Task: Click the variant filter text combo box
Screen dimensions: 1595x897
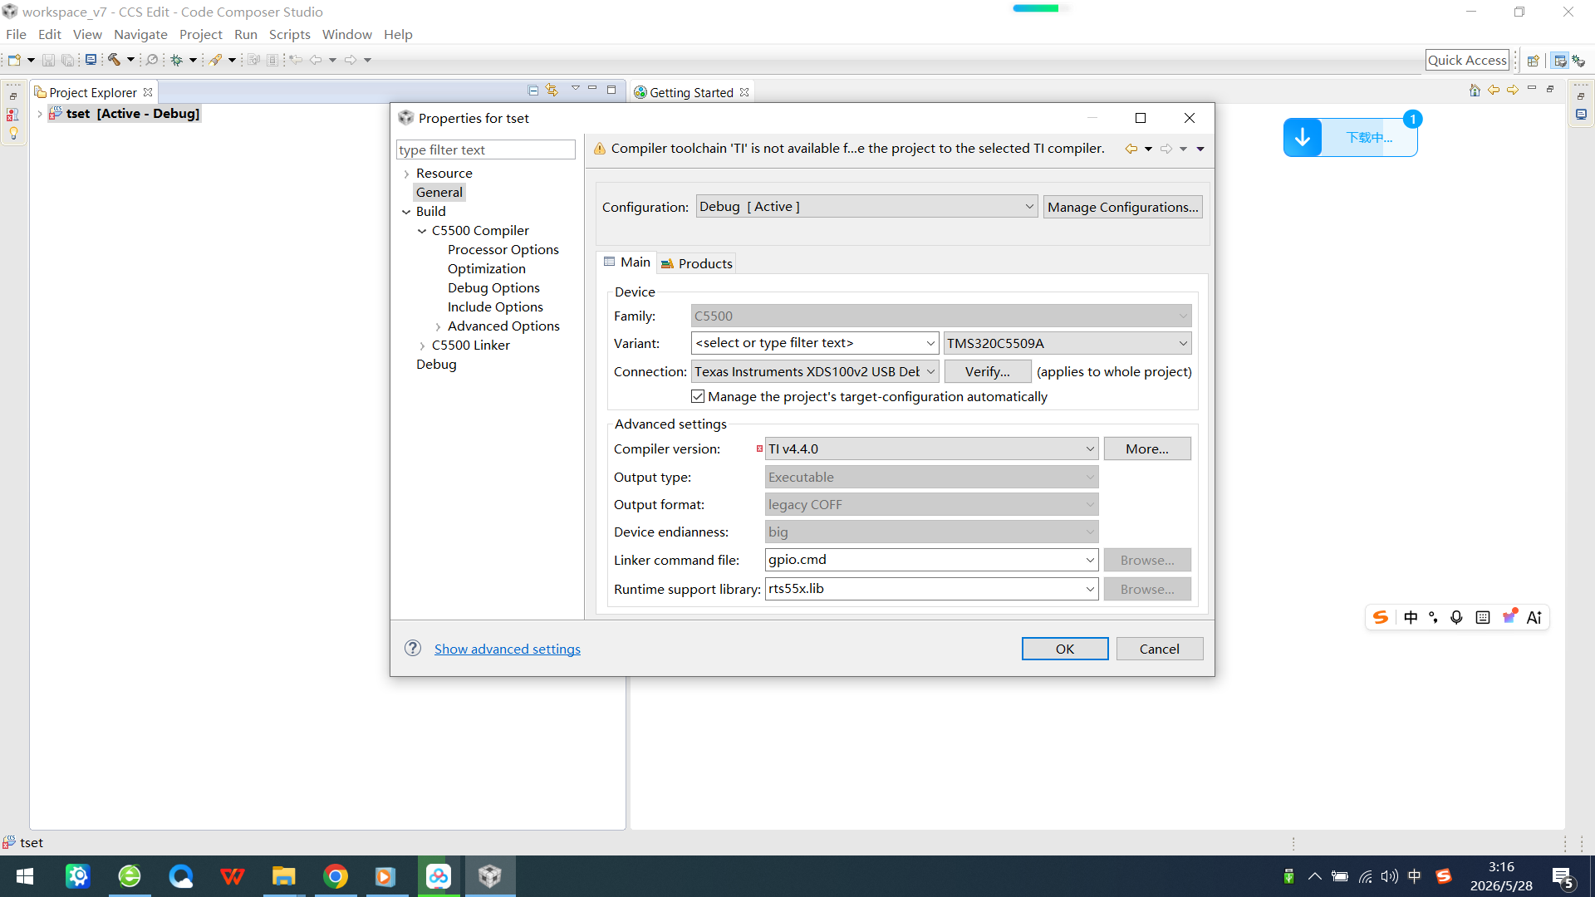Action: pyautogui.click(x=815, y=343)
